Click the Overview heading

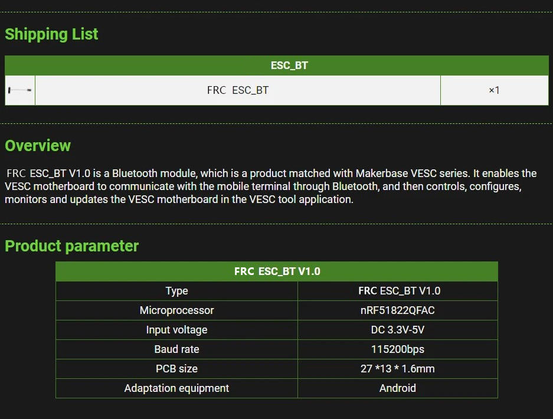[38, 146]
